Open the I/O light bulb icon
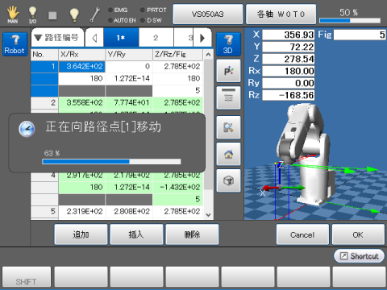The height and width of the screenshot is (290, 387). (x=32, y=14)
